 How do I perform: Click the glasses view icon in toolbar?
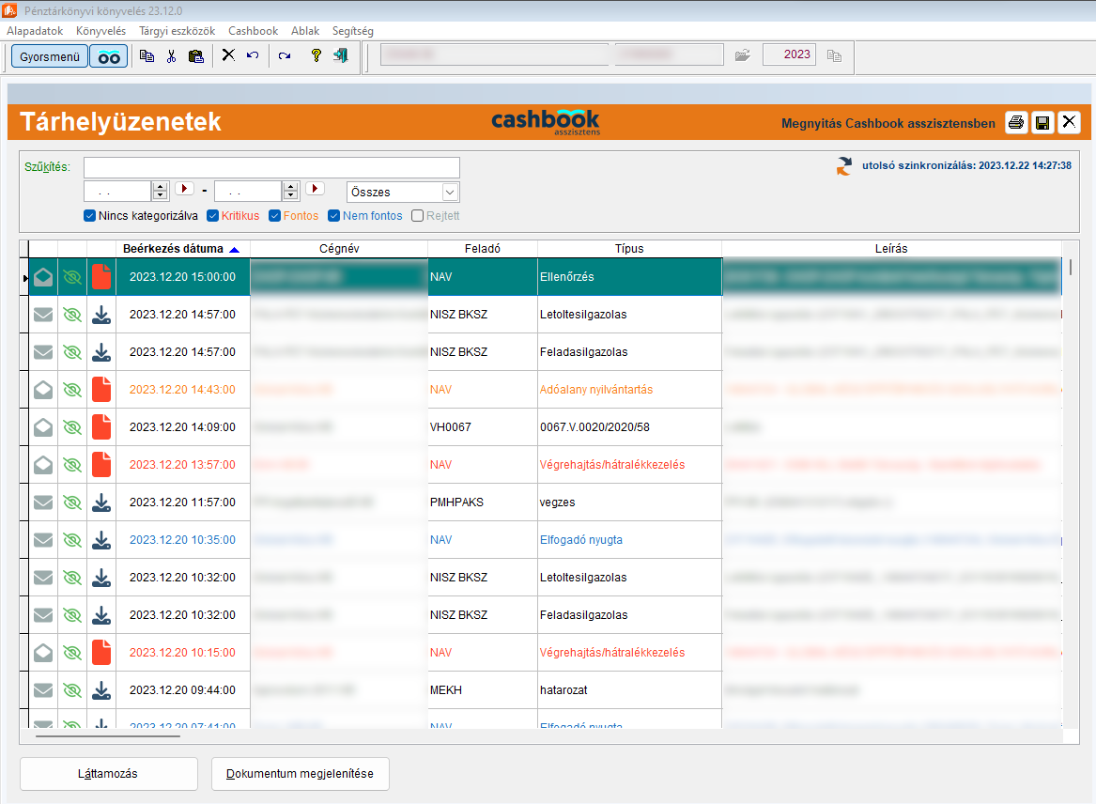(x=109, y=56)
